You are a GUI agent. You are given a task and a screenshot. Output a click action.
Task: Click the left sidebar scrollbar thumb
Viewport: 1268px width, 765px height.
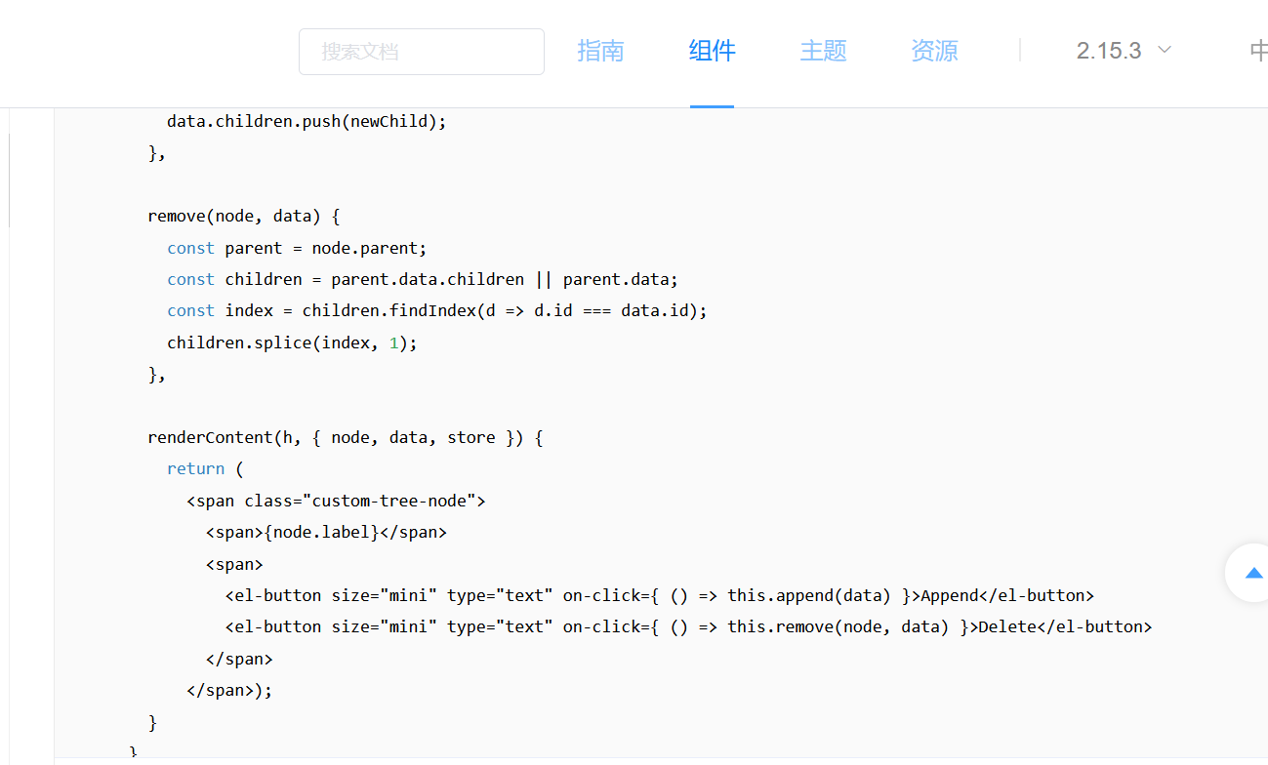pyautogui.click(x=9, y=181)
